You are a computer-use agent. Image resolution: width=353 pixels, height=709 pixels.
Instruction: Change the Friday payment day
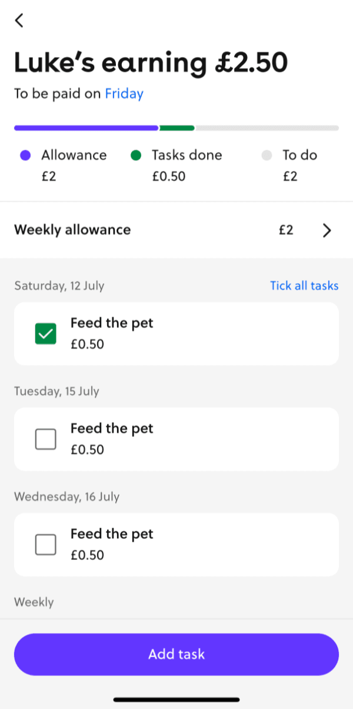(124, 94)
